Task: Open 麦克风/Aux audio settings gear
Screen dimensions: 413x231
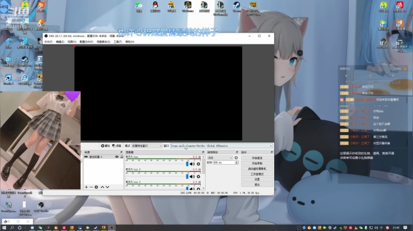Action: pos(198,164)
